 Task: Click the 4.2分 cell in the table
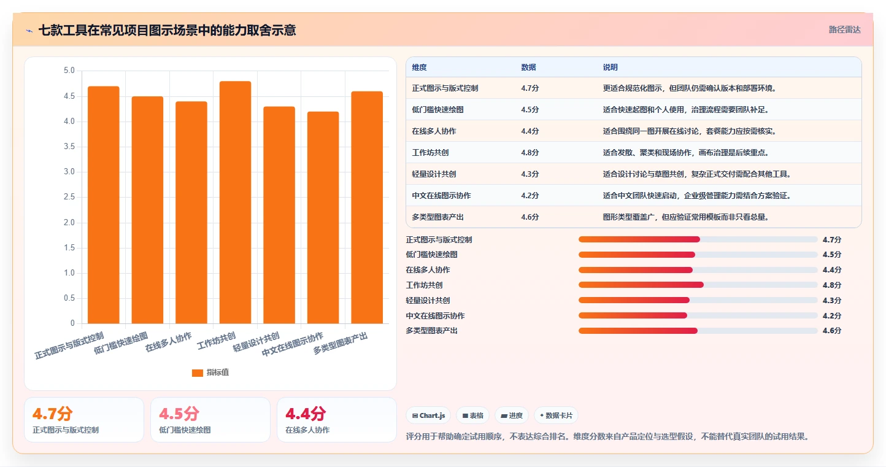[x=530, y=196]
